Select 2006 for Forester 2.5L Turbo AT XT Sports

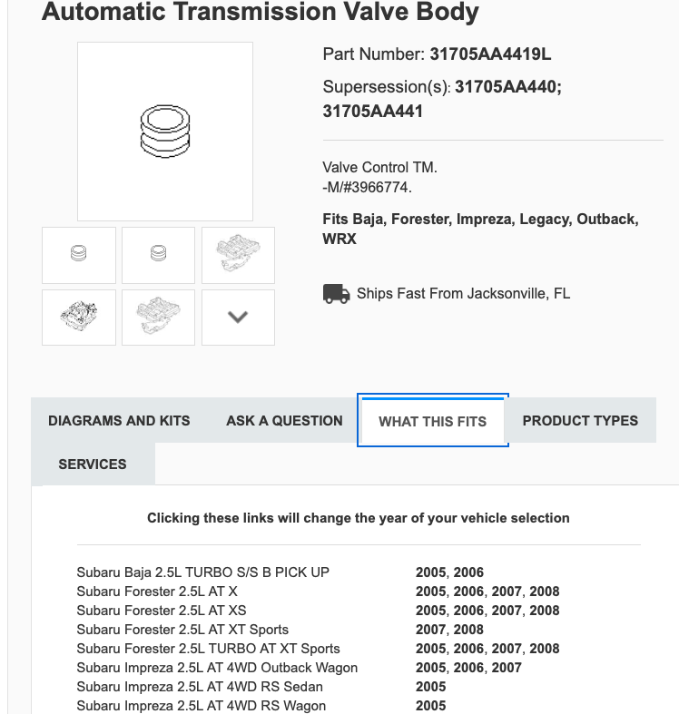(469, 649)
